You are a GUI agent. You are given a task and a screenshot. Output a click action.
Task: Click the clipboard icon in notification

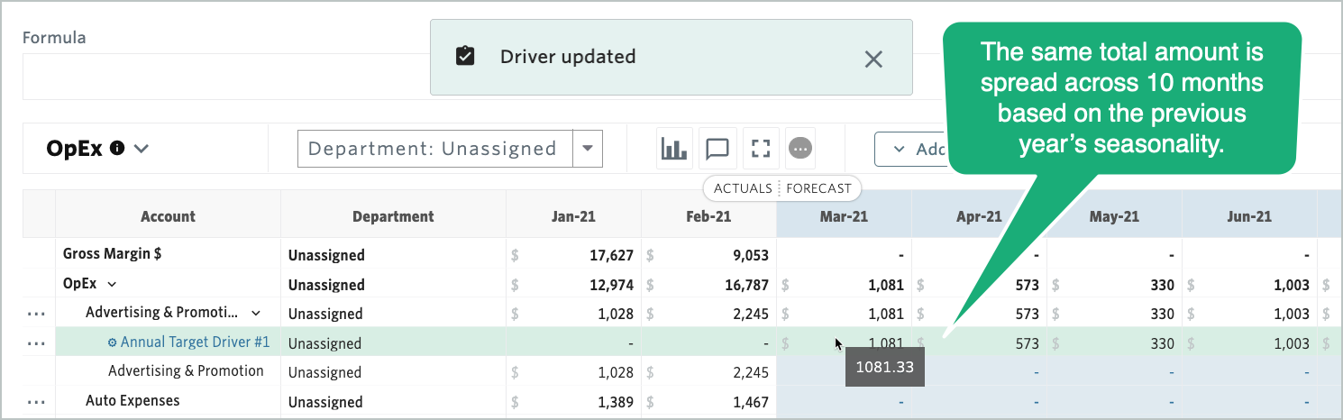point(465,57)
